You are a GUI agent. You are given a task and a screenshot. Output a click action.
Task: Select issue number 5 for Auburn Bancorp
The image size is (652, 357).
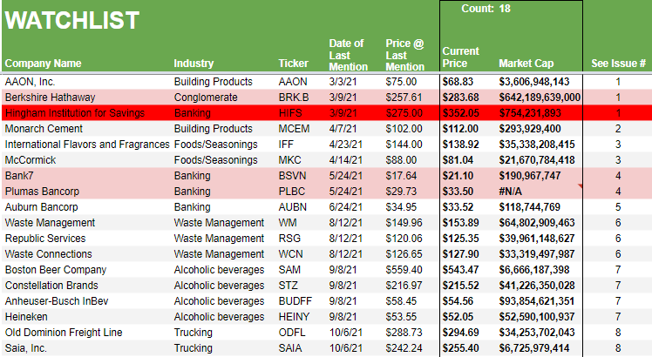click(618, 207)
